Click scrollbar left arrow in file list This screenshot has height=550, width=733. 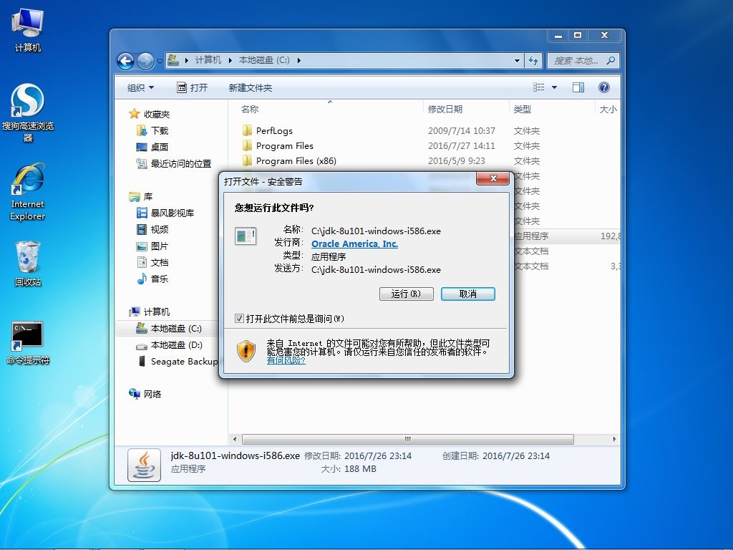pyautogui.click(x=235, y=439)
